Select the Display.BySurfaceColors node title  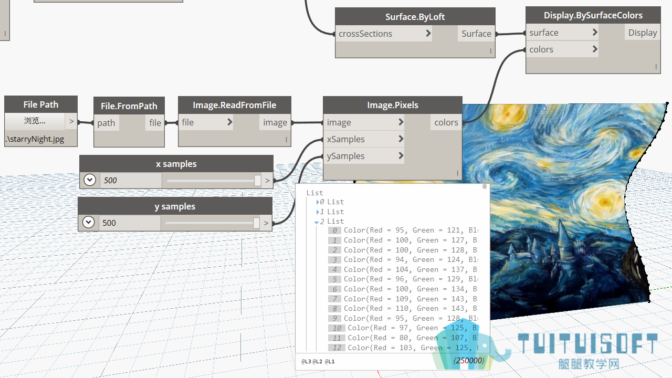click(x=593, y=15)
